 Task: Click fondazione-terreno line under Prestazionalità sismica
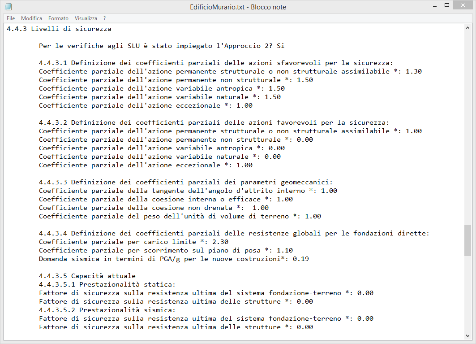tap(206, 318)
